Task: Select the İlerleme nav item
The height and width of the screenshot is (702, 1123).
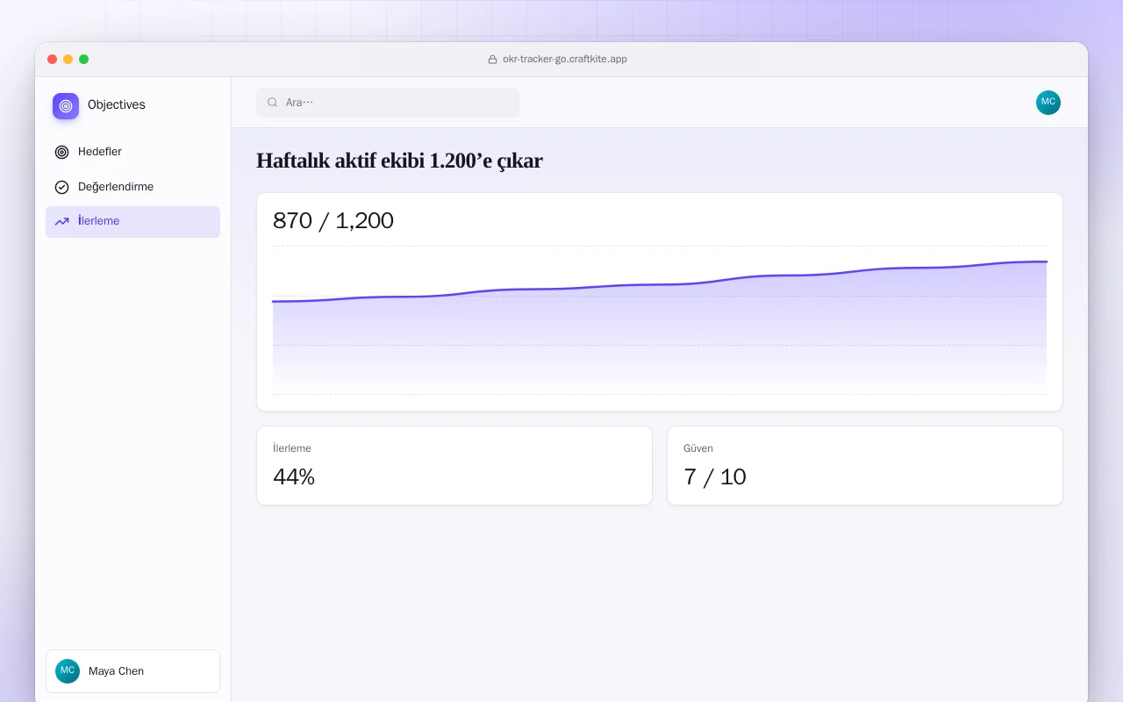Action: pyautogui.click(x=132, y=222)
